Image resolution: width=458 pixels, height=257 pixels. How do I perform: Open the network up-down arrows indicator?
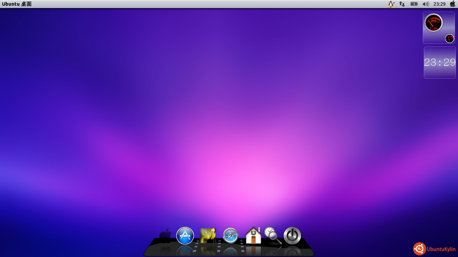click(402, 4)
